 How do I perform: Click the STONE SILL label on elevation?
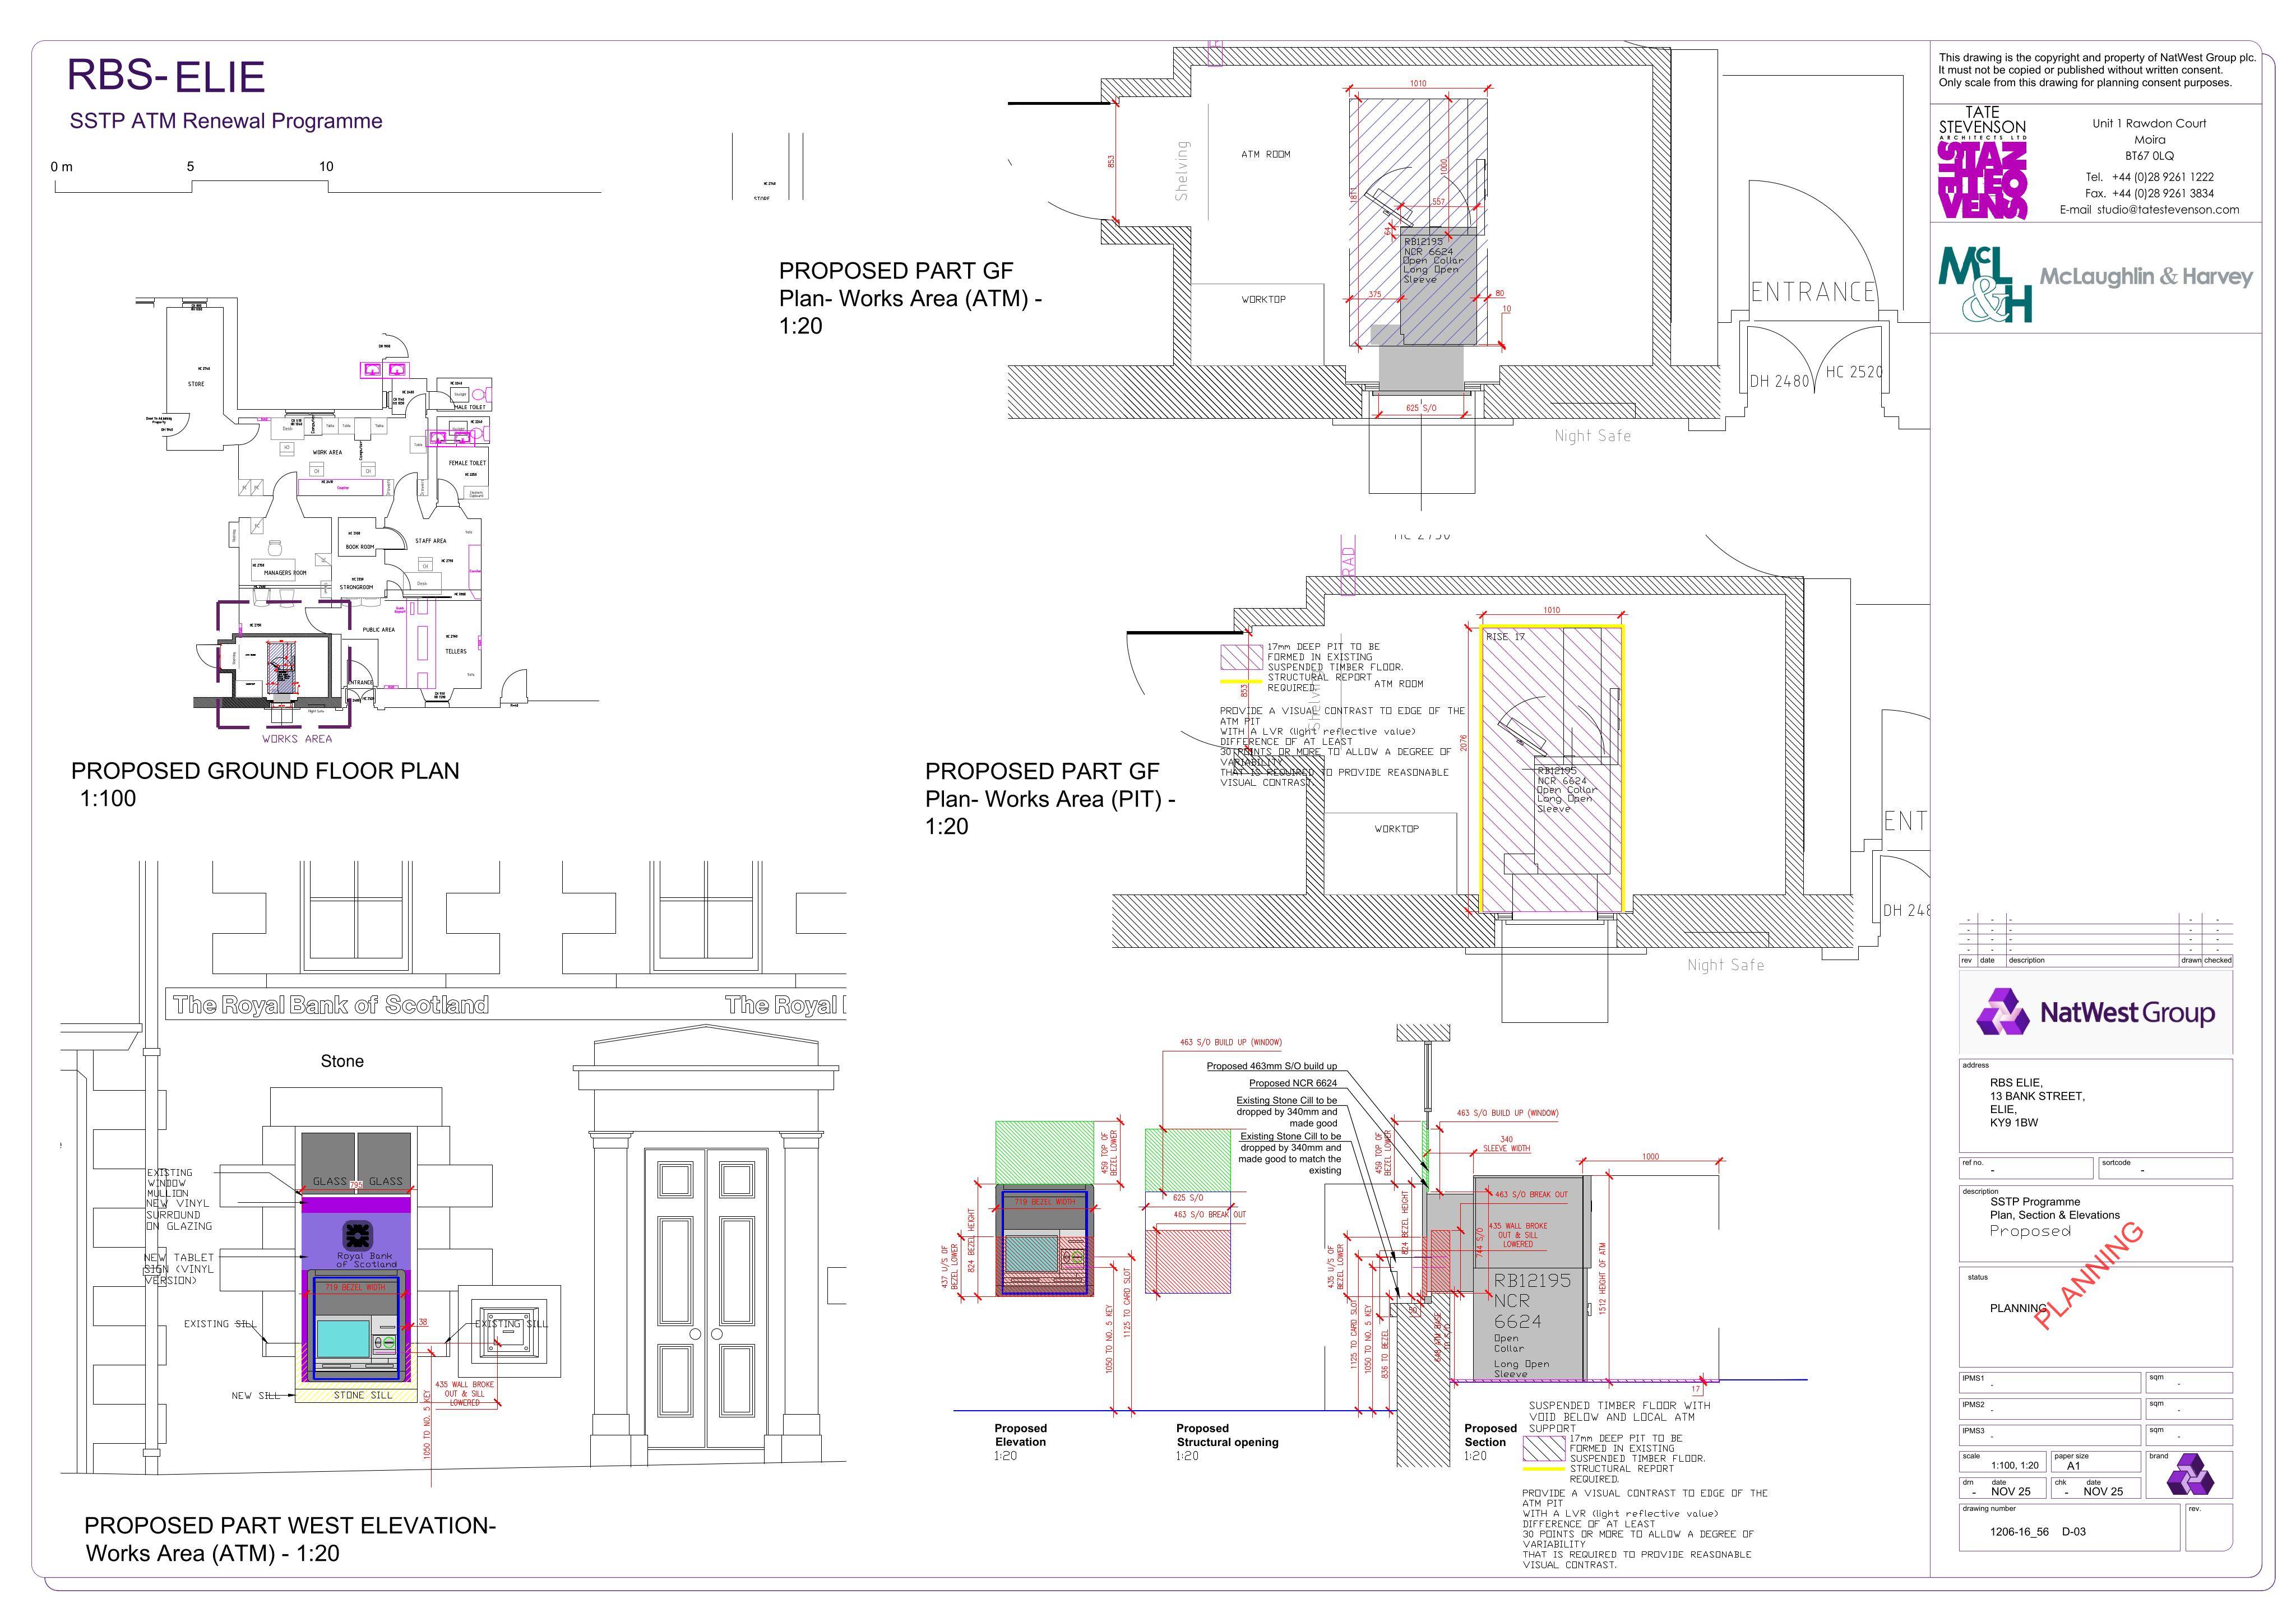(x=363, y=1395)
